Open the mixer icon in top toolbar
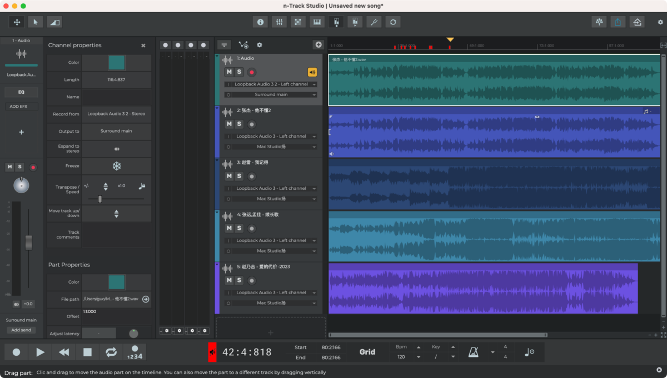This screenshot has height=378, width=667. click(x=279, y=22)
